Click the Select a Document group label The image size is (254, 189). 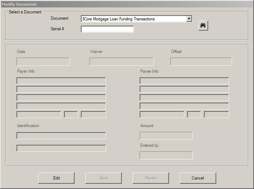(25, 12)
